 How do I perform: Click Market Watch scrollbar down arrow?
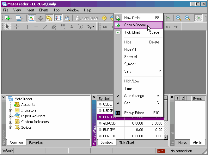166,137
